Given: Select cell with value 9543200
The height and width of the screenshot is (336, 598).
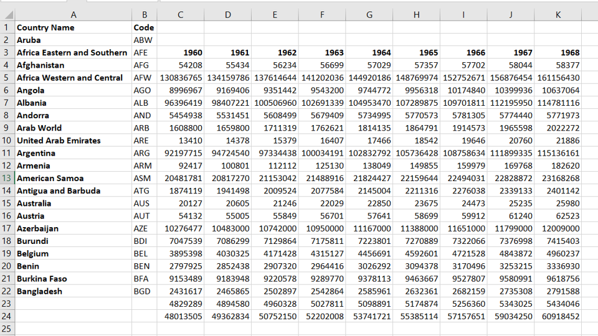Looking at the screenshot, I should tap(322, 90).
